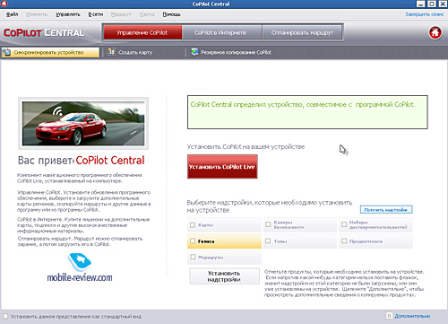Click the red home icon

coord(435,32)
